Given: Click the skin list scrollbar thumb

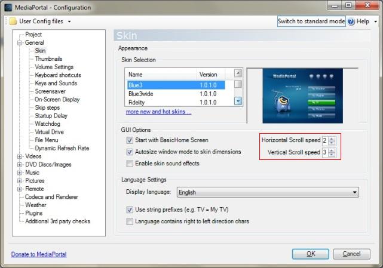Looking at the screenshot, I should coord(238,84).
